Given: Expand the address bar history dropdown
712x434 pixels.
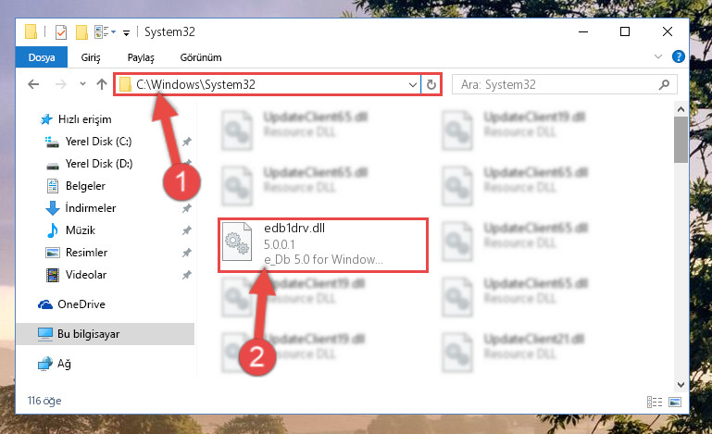Looking at the screenshot, I should pyautogui.click(x=413, y=84).
